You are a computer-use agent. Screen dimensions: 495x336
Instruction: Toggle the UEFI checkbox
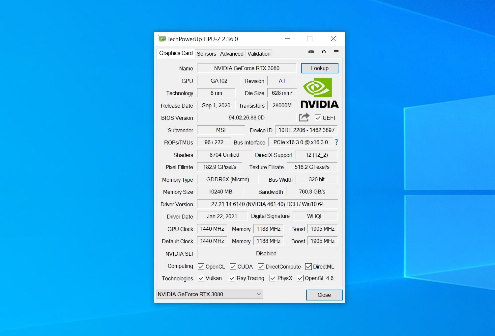[x=318, y=118]
